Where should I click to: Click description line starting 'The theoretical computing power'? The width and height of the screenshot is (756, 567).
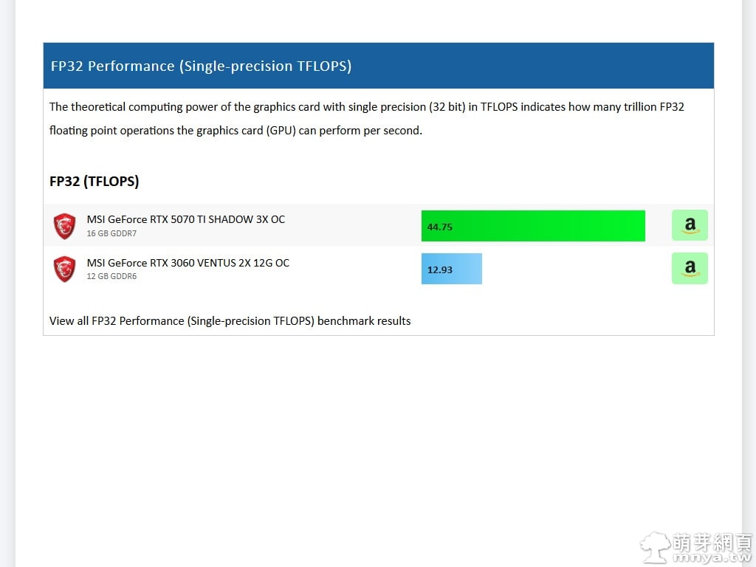pyautogui.click(x=366, y=107)
